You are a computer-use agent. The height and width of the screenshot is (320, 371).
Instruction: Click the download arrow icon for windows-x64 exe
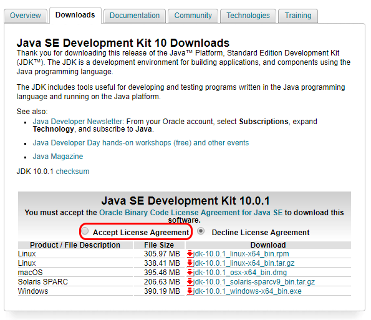190,291
